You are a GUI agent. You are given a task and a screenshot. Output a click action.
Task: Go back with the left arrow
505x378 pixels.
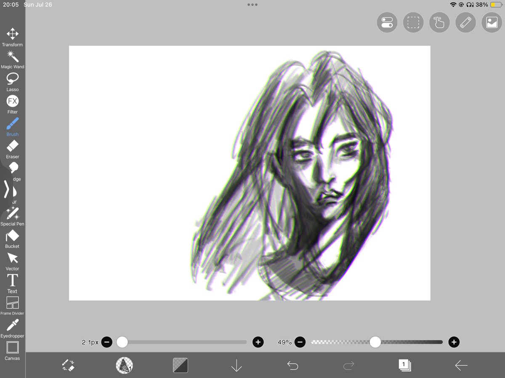coord(461,366)
